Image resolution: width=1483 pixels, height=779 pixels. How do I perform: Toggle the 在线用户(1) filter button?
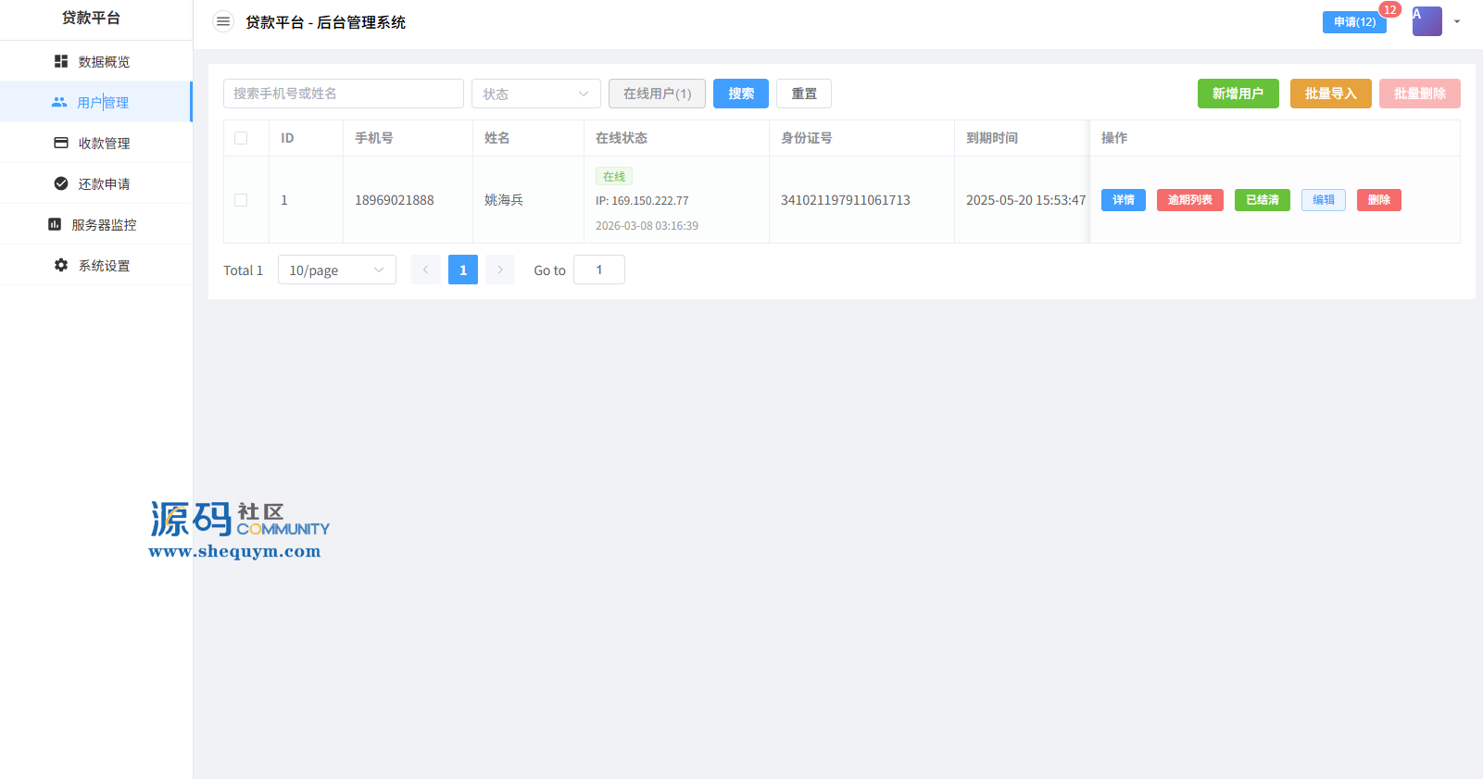point(657,94)
